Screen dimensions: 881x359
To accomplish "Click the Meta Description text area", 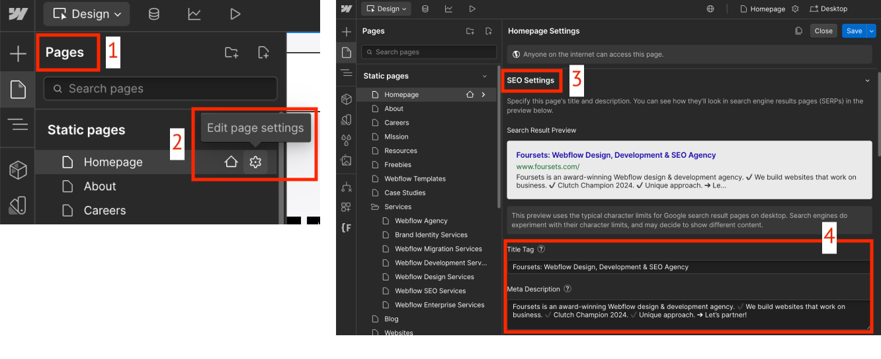I will tap(689, 315).
